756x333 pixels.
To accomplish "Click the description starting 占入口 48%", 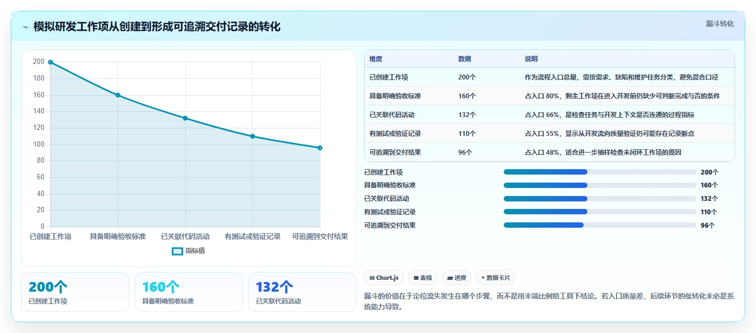I will click(603, 153).
